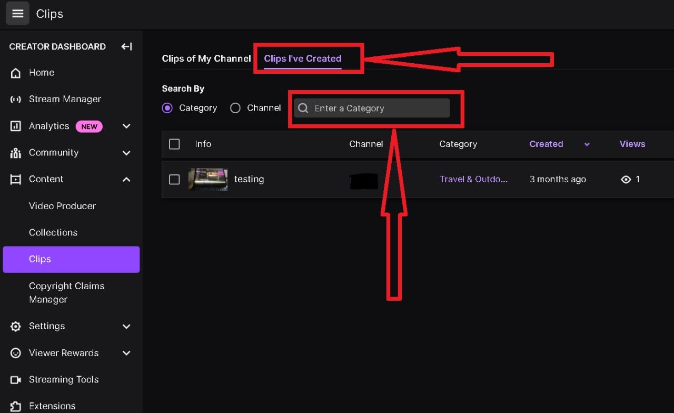Select the Channel search radio button
The width and height of the screenshot is (674, 413).
235,108
